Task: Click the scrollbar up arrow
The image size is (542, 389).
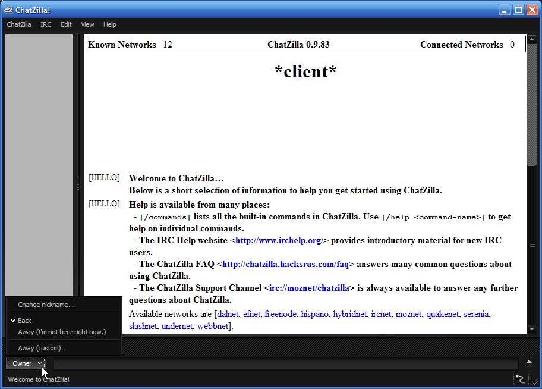Action: (532, 39)
